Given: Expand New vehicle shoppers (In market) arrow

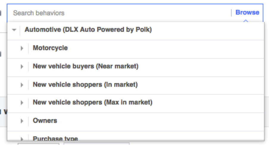Looking at the screenshot, I should pyautogui.click(x=22, y=85).
